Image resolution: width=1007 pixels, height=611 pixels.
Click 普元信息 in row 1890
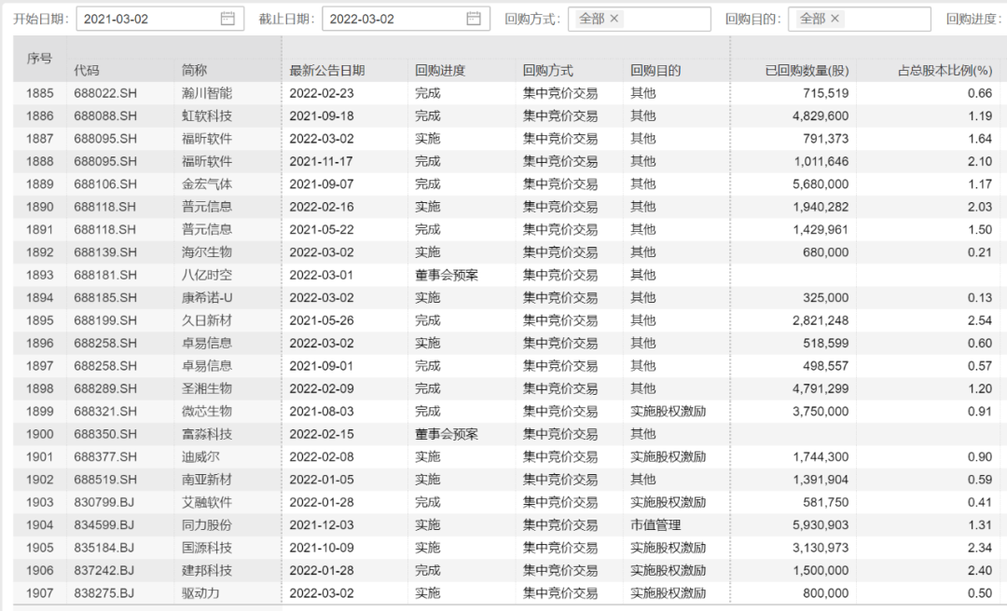(x=207, y=207)
